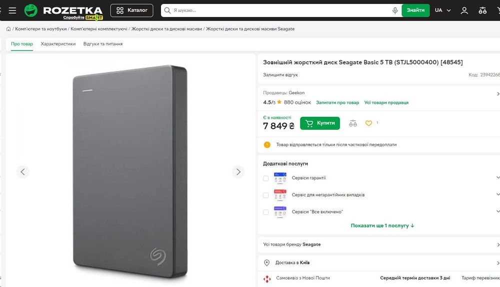Click Залишити відгук link
This screenshot has width=500, height=287.
(x=280, y=75)
